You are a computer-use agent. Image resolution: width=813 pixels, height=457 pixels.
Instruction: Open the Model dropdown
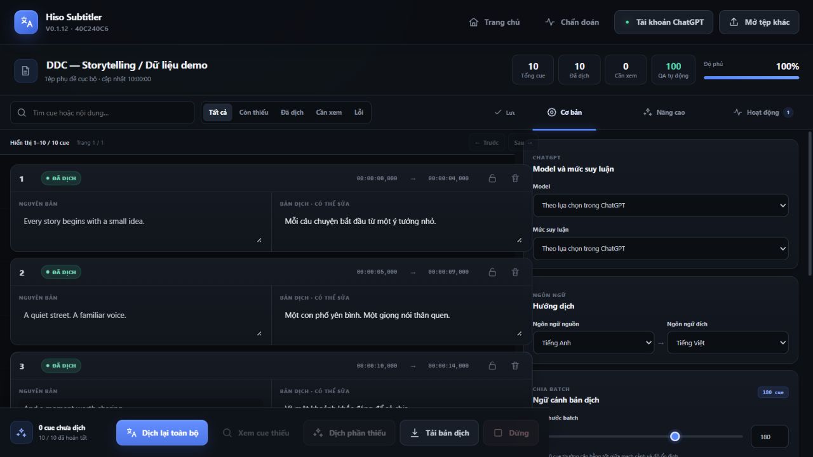[661, 206]
